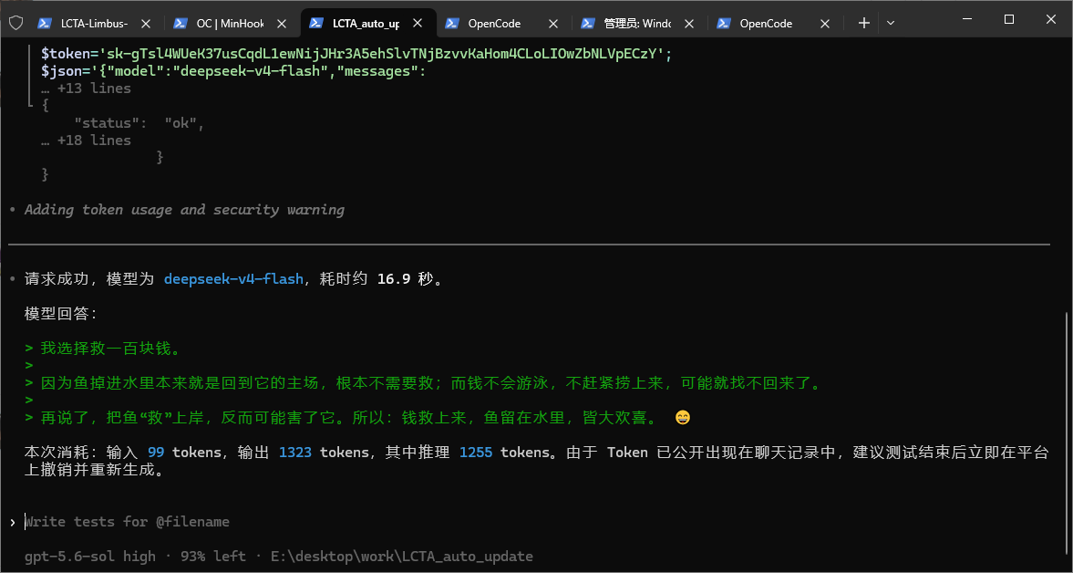Click the '16.9' elapsed seconds value

pos(394,279)
